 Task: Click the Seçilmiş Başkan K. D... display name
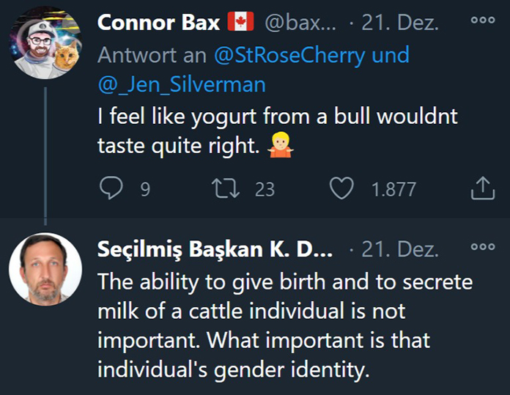tap(215, 249)
